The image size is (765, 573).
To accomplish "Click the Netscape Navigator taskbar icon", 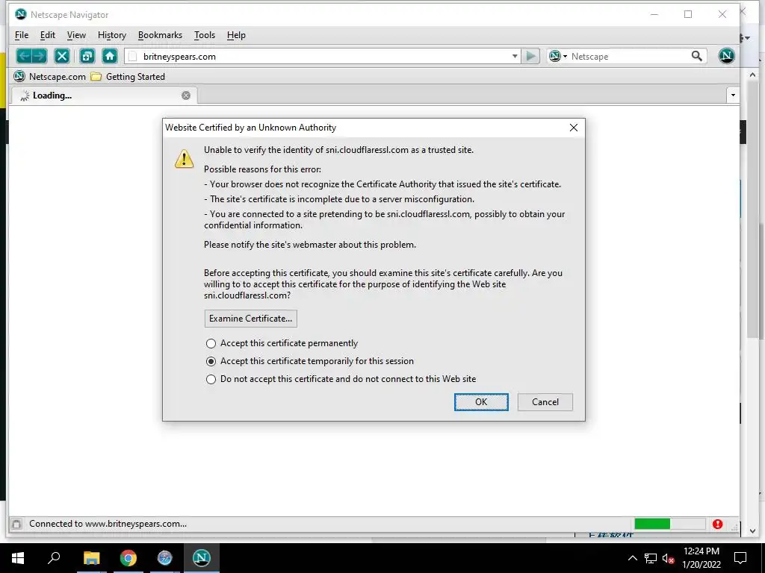I will pos(202,558).
